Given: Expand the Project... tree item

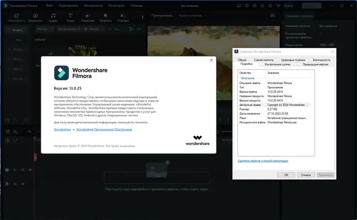Looking at the screenshot, I should pos(9,30).
